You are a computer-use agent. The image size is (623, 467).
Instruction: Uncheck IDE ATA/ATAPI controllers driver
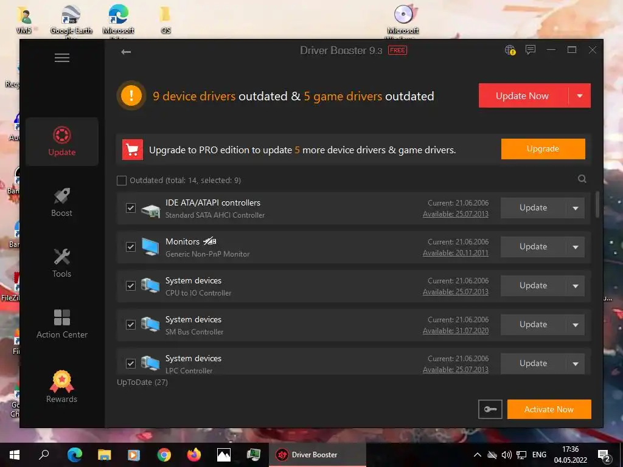[131, 208]
